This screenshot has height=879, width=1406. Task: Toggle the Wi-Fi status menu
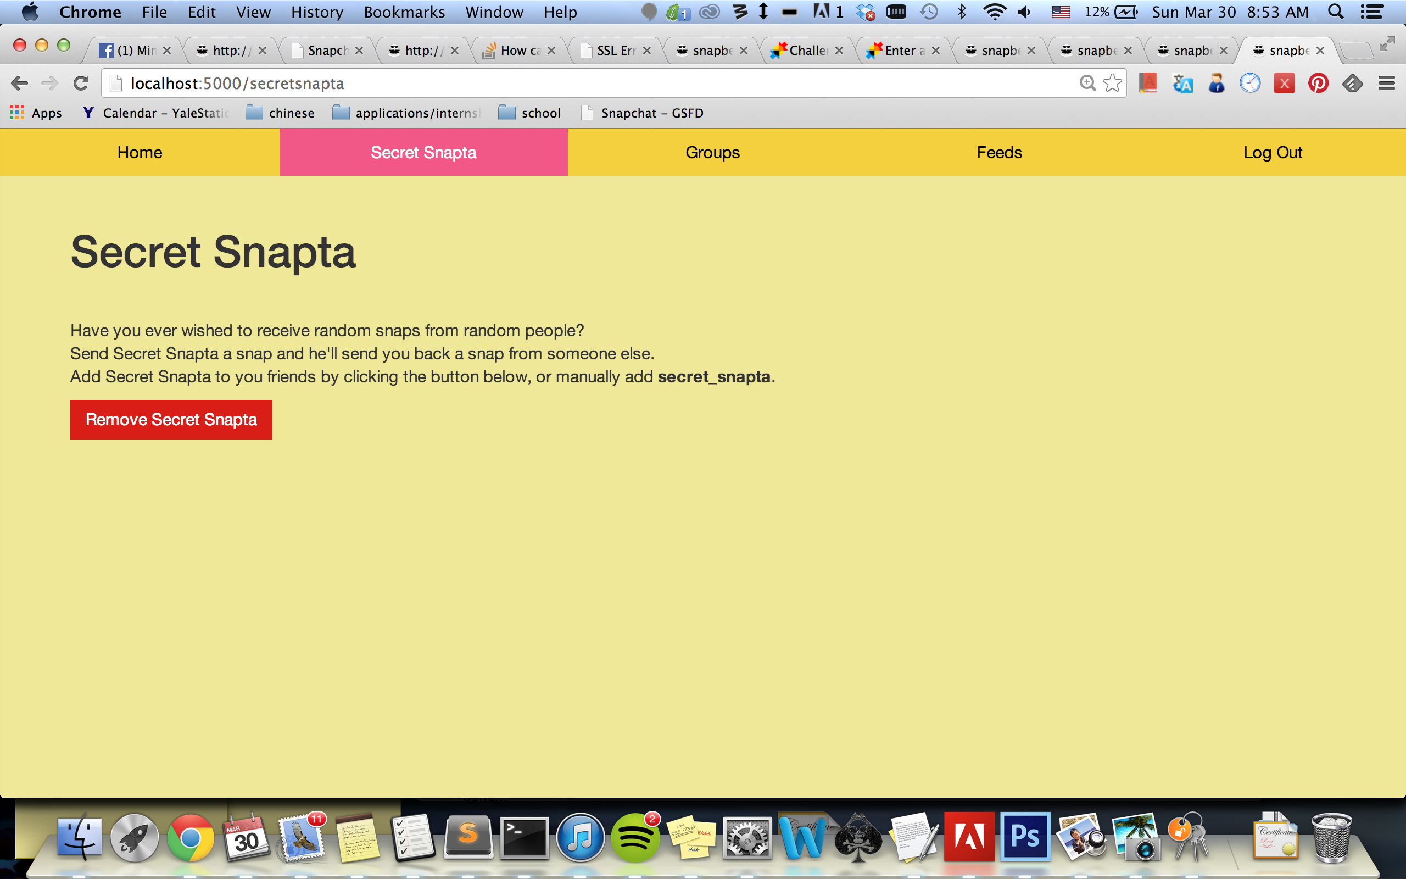pyautogui.click(x=994, y=12)
